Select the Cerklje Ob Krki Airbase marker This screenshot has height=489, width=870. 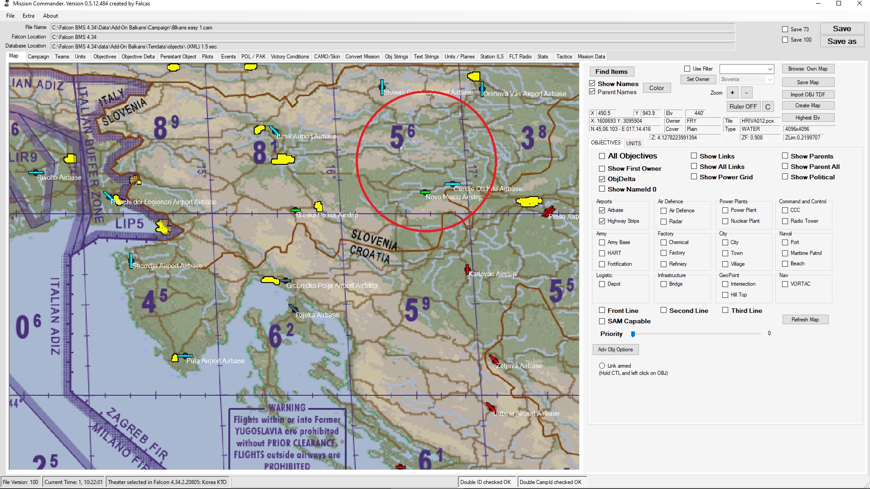[452, 184]
